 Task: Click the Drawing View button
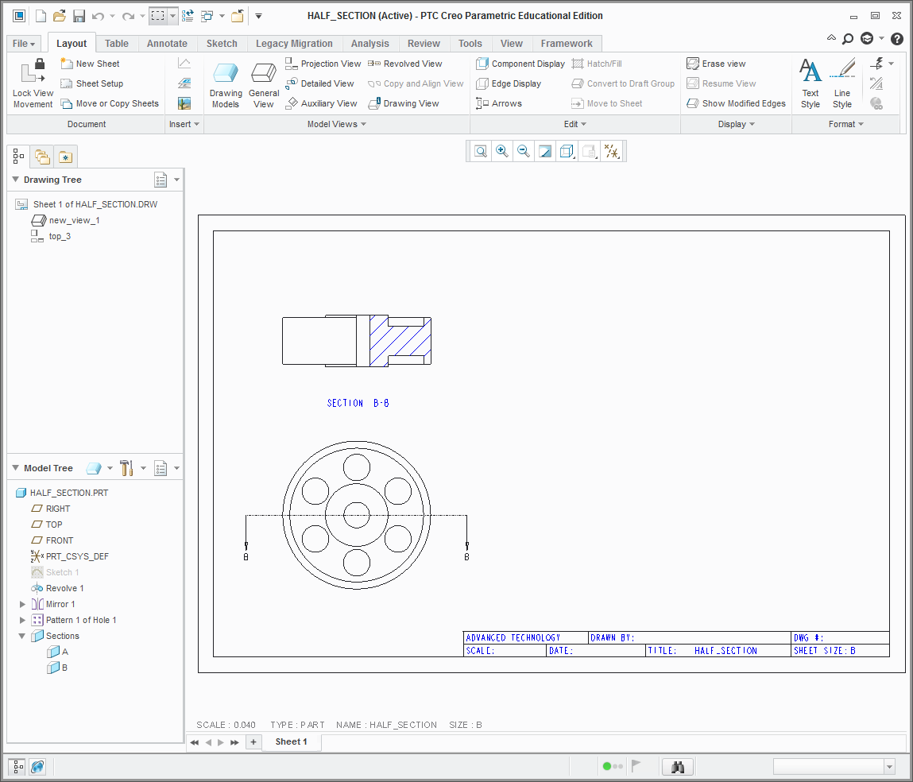coord(404,103)
